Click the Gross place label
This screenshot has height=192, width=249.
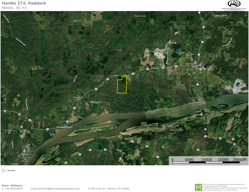[x=79, y=21]
